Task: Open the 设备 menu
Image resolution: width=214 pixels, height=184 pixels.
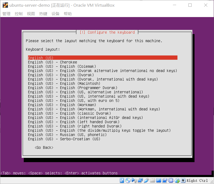Action: coord(56,14)
